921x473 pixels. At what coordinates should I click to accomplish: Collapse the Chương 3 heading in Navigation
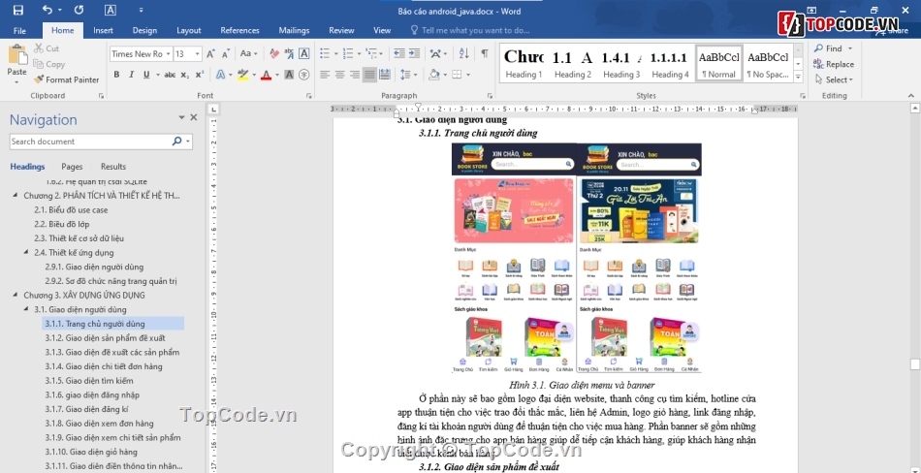click(x=16, y=295)
